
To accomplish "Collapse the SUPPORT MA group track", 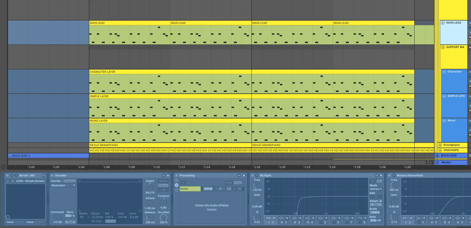I will [x=443, y=47].
